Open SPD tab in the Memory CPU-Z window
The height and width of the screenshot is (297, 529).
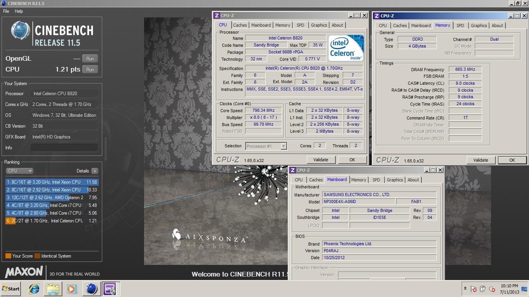click(x=460, y=26)
